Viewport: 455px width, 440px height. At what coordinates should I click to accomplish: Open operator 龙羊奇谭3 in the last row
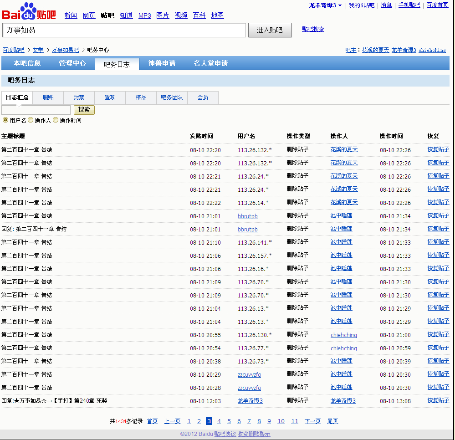point(343,401)
